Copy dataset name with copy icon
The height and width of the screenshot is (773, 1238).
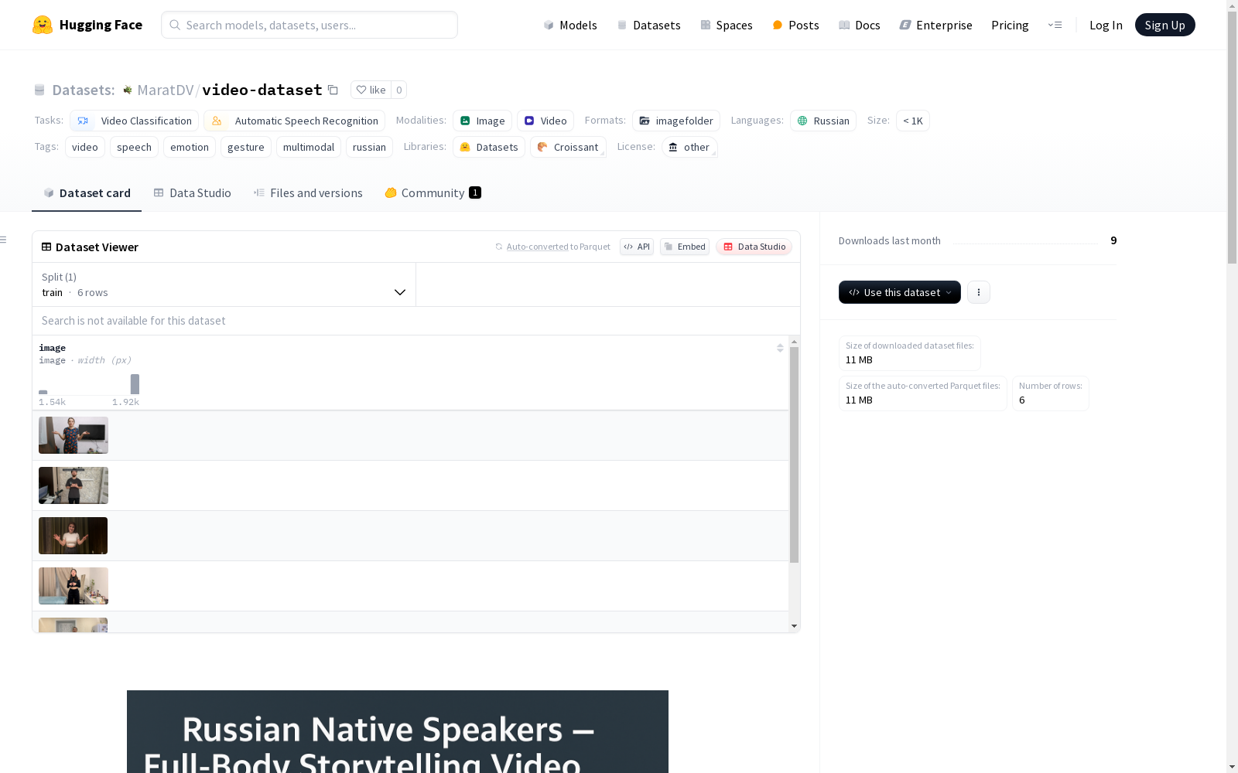(333, 90)
